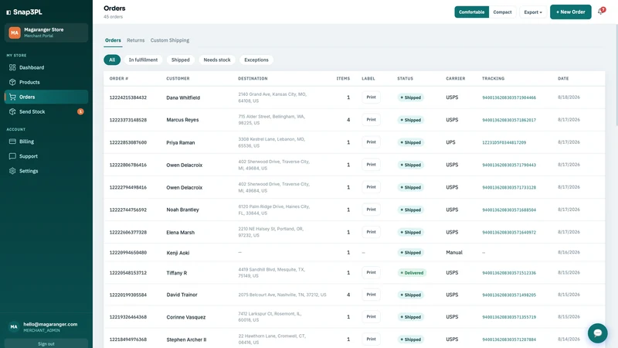This screenshot has width=618, height=348.
Task: Click the Carrier column header
Action: (x=456, y=79)
